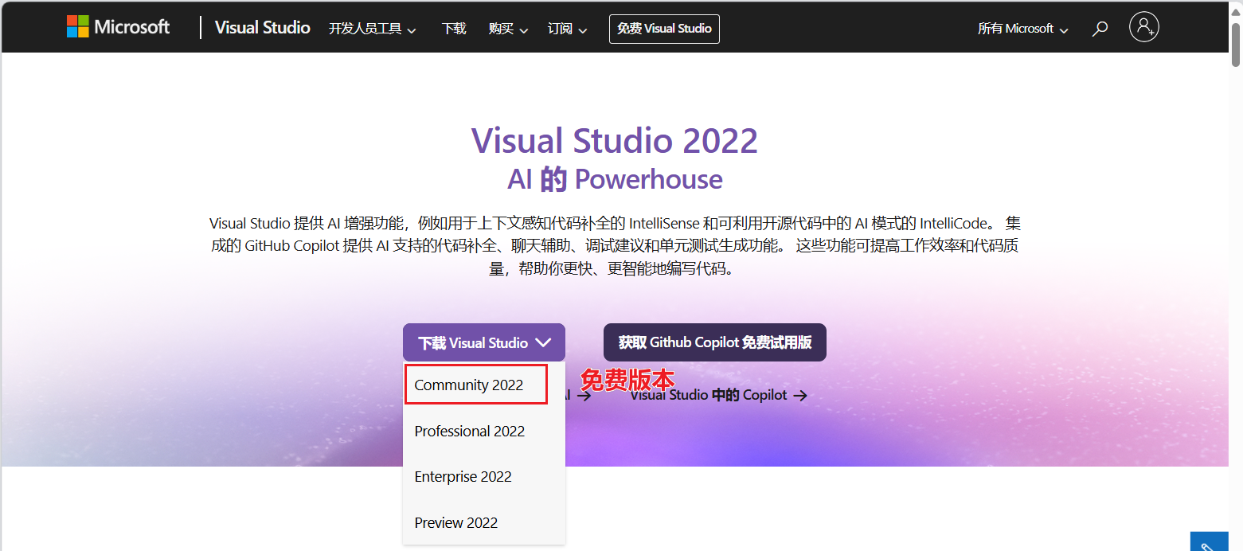Open the 下载 header link
This screenshot has height=551, width=1243.
click(x=454, y=29)
